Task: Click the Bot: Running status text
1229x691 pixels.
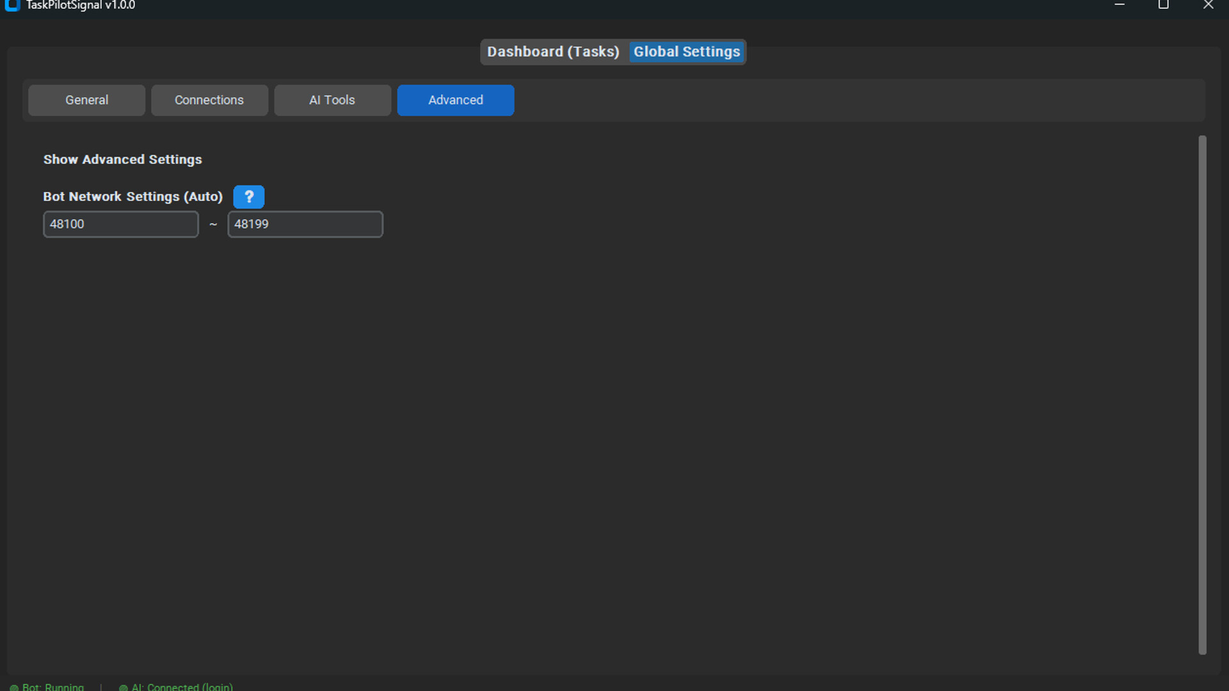Action: tap(53, 687)
